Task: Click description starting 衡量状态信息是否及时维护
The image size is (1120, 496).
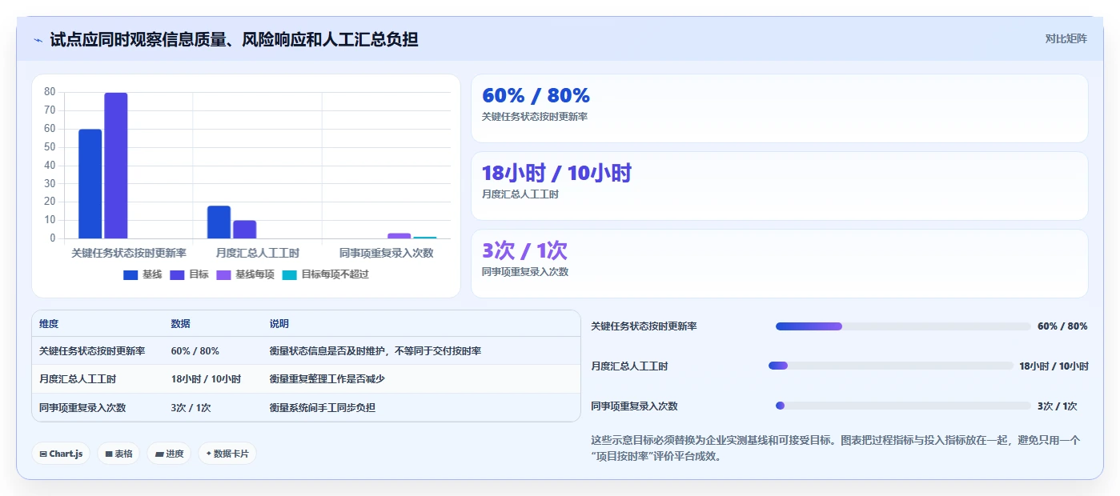Action: (375, 351)
